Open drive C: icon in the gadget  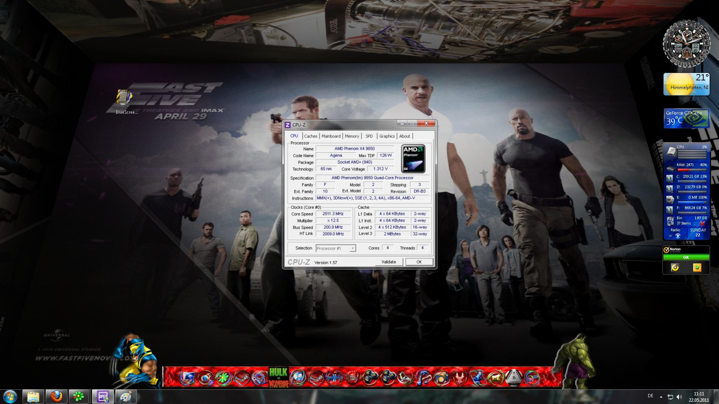pyautogui.click(x=670, y=178)
